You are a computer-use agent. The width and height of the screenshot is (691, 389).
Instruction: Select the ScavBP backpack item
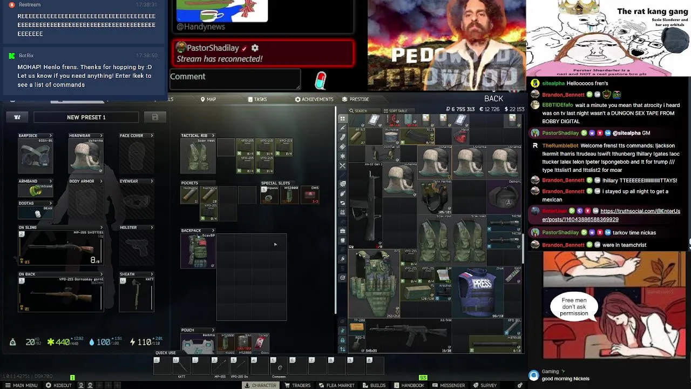[198, 251]
